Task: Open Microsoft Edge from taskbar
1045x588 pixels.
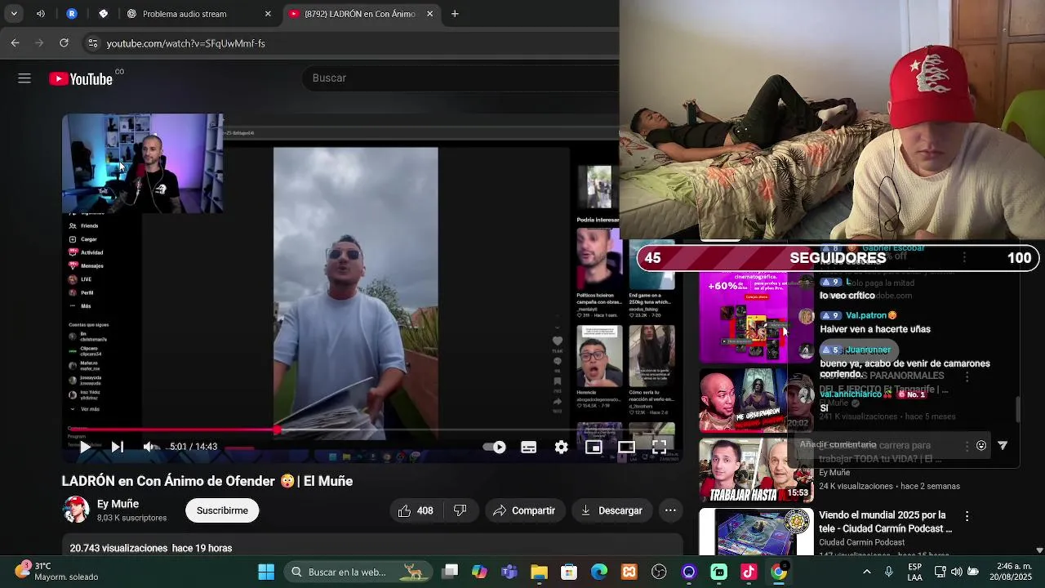Action: click(599, 572)
